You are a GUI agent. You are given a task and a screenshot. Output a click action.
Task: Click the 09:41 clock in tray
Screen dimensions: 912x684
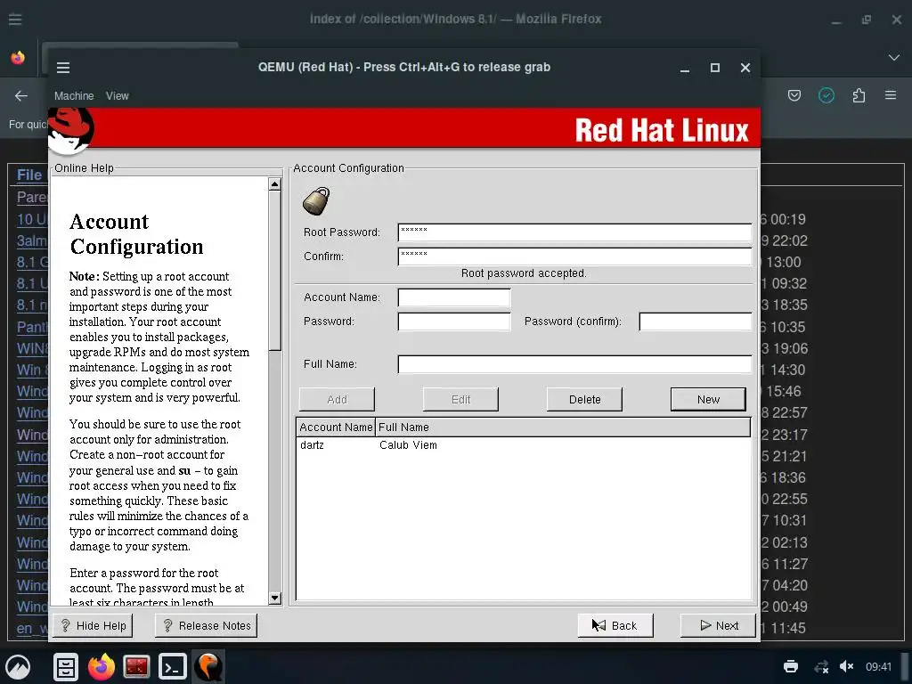pyautogui.click(x=878, y=666)
